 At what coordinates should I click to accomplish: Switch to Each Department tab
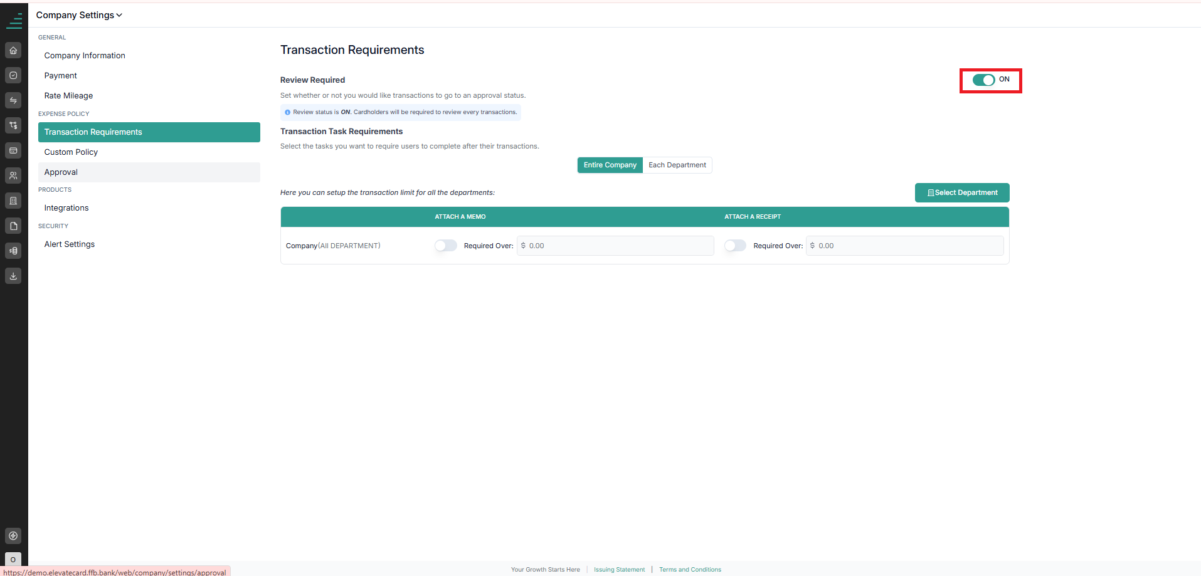[677, 165]
